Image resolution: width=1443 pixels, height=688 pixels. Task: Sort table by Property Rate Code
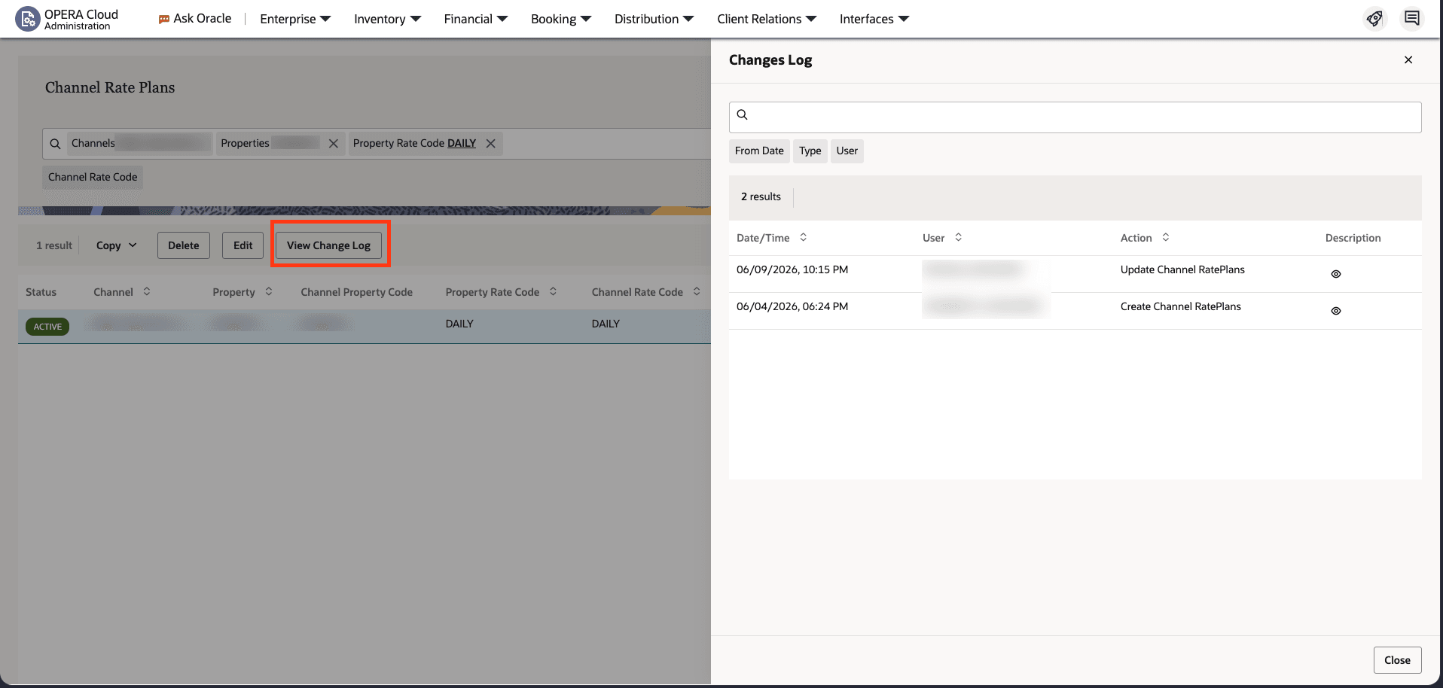pos(554,291)
